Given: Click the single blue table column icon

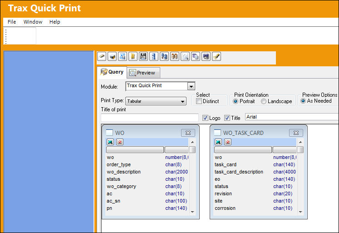Looking at the screenshot, I should point(154,56).
